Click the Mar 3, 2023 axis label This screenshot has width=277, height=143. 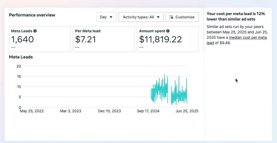pyautogui.click(x=71, y=111)
